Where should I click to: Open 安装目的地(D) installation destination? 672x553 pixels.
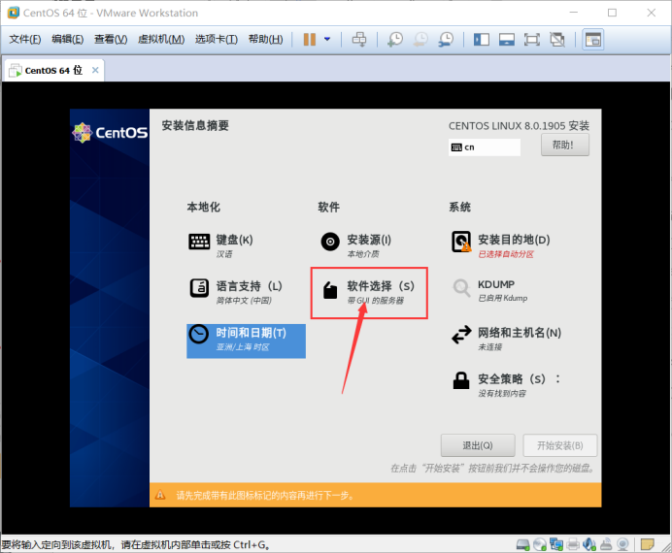coord(500,245)
